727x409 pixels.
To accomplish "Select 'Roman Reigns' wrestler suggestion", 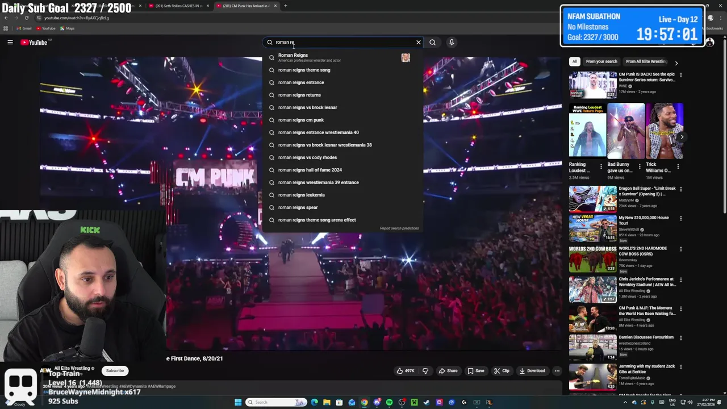I will [342, 57].
